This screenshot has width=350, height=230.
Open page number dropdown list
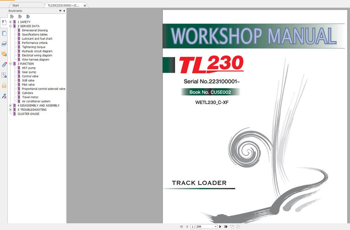(x=215, y=226)
